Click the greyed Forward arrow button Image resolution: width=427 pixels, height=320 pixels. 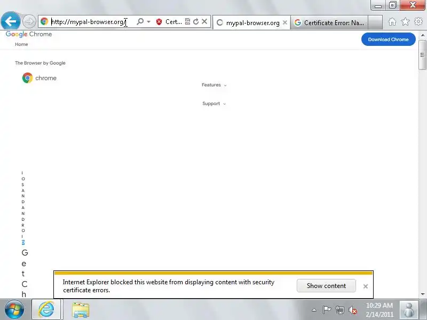click(29, 21)
